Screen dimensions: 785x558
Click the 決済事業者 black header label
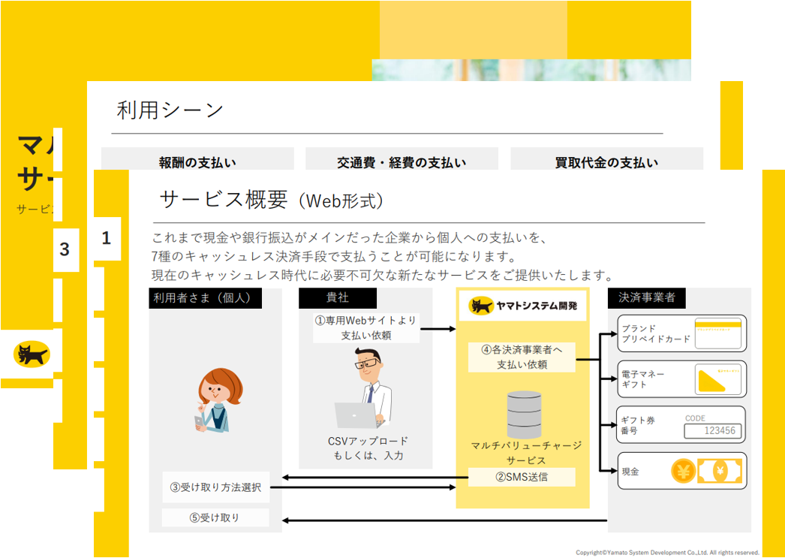[645, 297]
